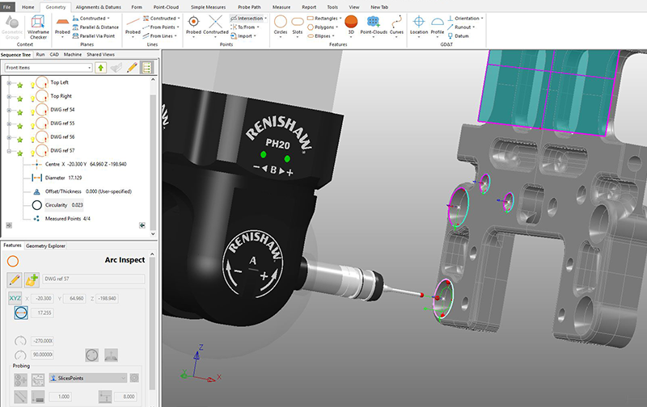
Task: Click the probing path pattern icon
Action: pos(37,380)
